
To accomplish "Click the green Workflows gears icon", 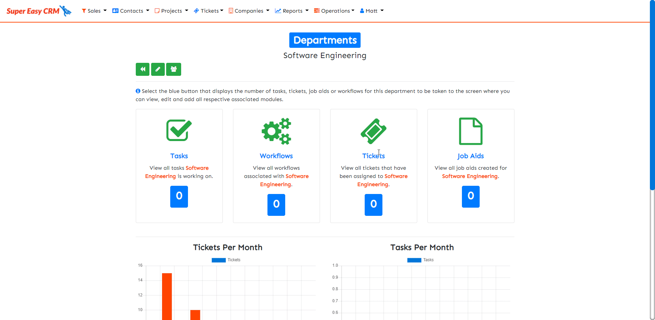I will click(x=276, y=131).
